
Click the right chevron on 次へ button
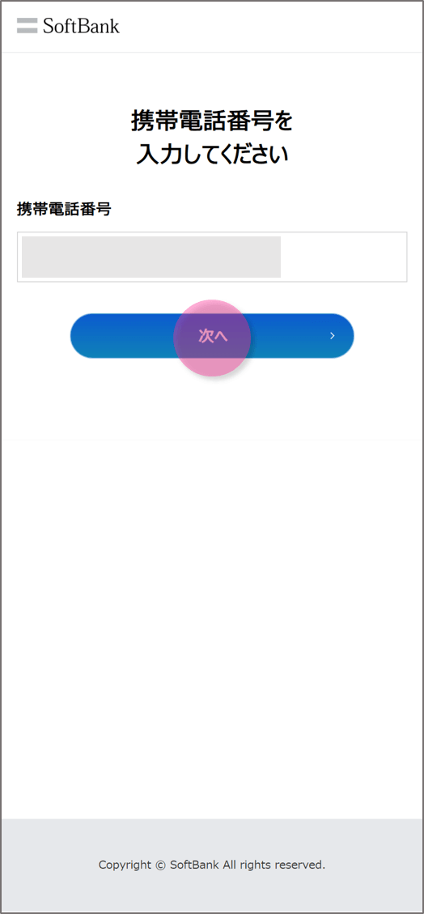tap(332, 336)
